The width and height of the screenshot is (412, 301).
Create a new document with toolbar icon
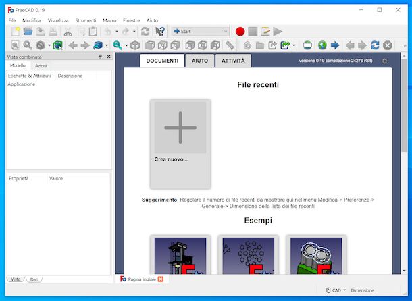coord(16,32)
